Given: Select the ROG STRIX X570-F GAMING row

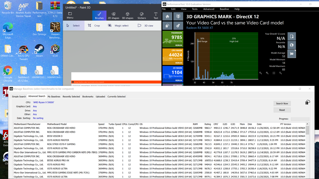Looking at the screenshot, I should [x=159, y=144].
